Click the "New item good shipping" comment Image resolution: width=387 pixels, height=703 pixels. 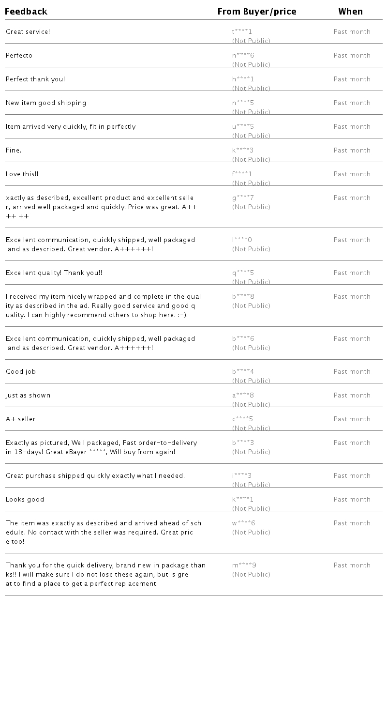(x=46, y=103)
